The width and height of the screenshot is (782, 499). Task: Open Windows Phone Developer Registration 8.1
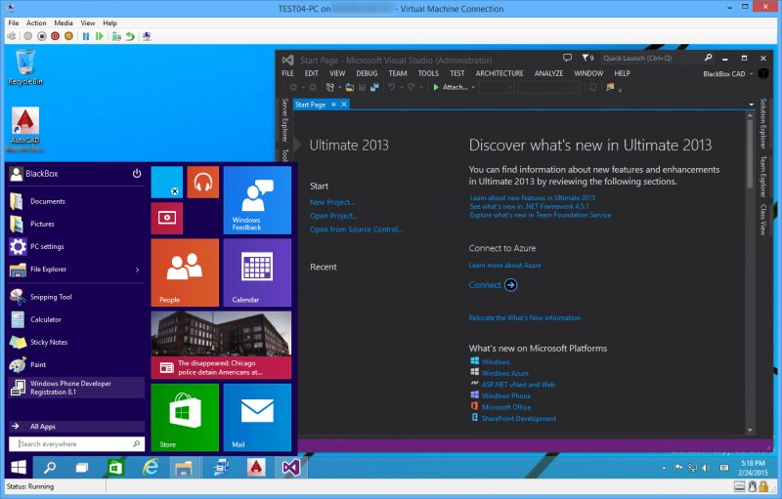pyautogui.click(x=76, y=388)
